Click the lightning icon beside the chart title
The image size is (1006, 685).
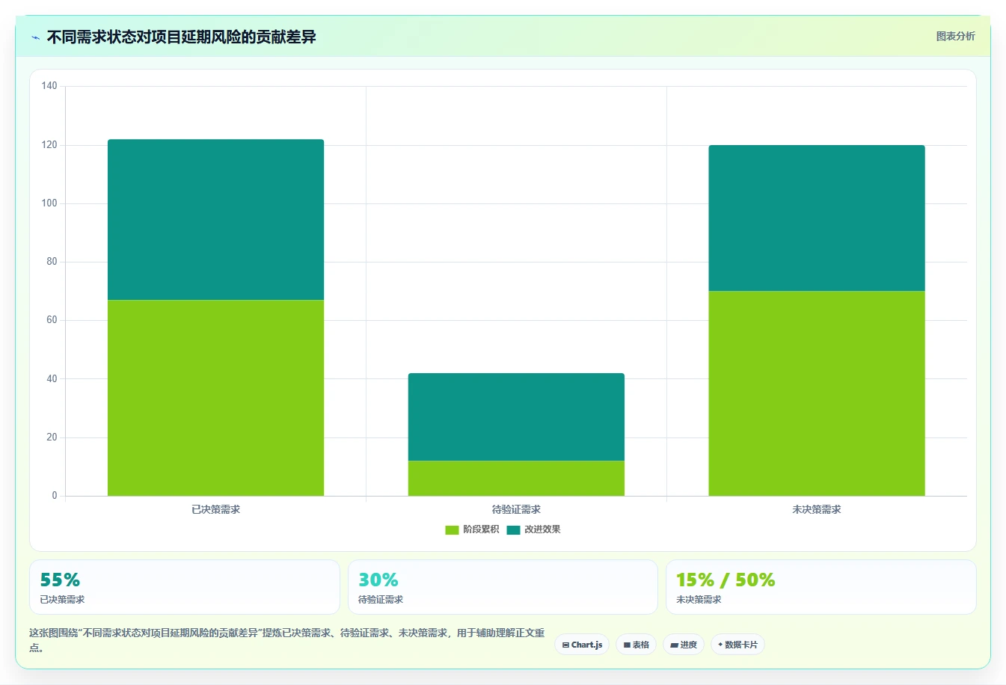coord(35,37)
